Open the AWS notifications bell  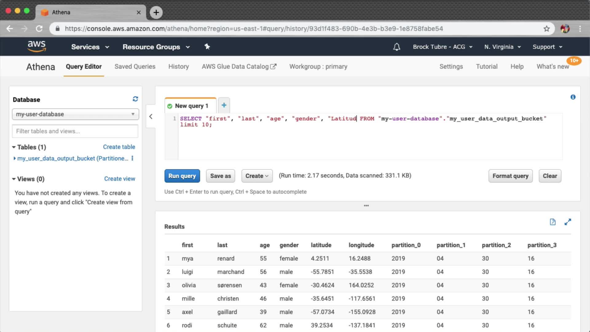(x=397, y=47)
